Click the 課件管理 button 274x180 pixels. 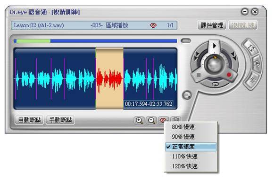click(212, 25)
